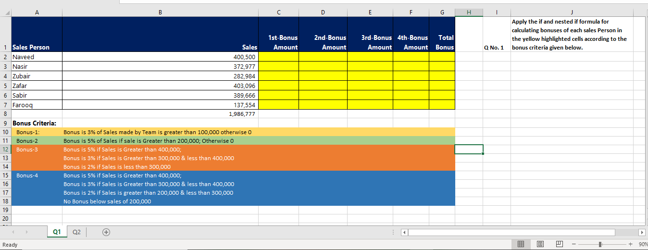Click the 3rd-Bonus Amount header cell

click(x=370, y=34)
